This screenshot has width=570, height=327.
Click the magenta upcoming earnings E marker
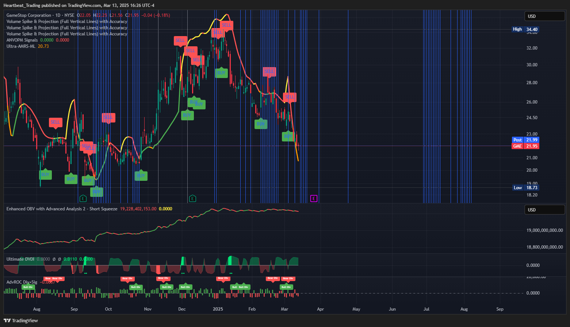click(314, 198)
